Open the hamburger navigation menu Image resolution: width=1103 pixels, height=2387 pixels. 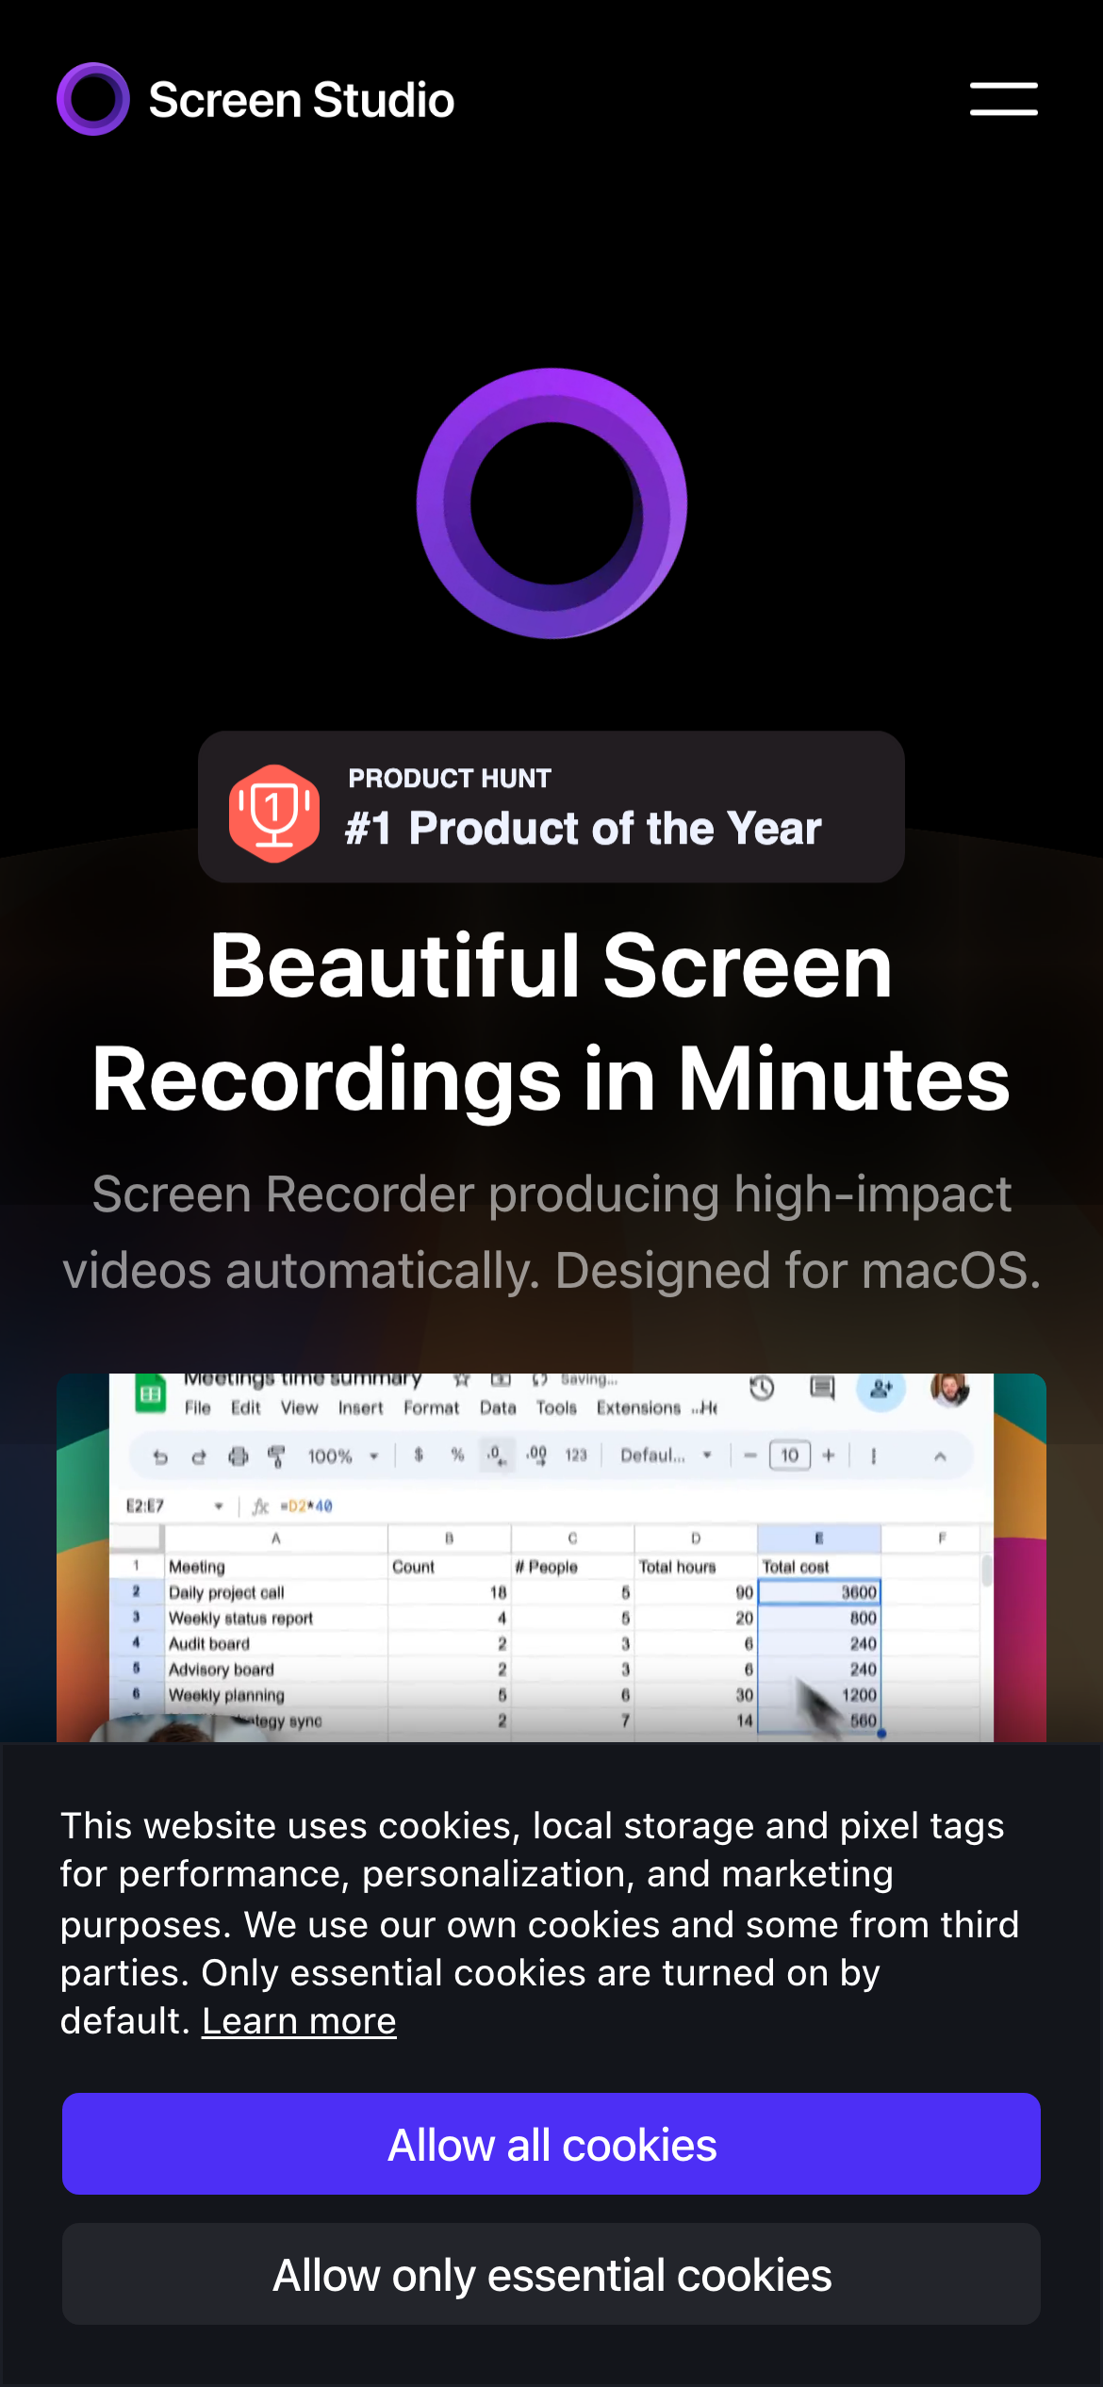[x=1003, y=99]
